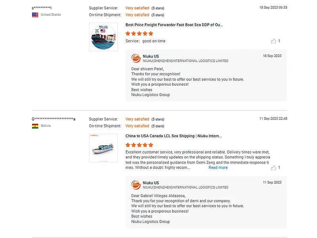Screen dimensions: 317x238
Task: Click Niuku US name in second reply
Action: [x=151, y=183]
